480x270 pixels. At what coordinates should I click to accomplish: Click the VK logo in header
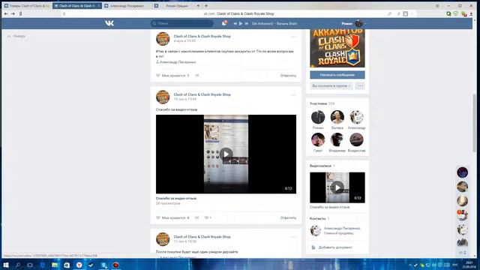point(109,23)
